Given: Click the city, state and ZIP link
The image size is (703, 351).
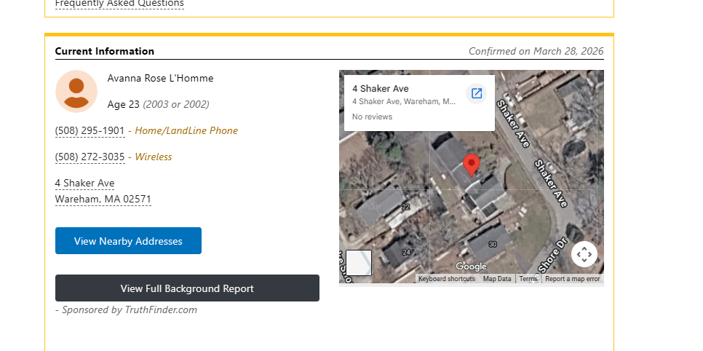Looking at the screenshot, I should point(103,200).
